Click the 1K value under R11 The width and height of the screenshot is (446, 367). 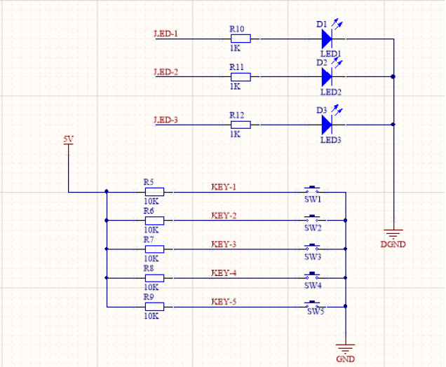(235, 86)
